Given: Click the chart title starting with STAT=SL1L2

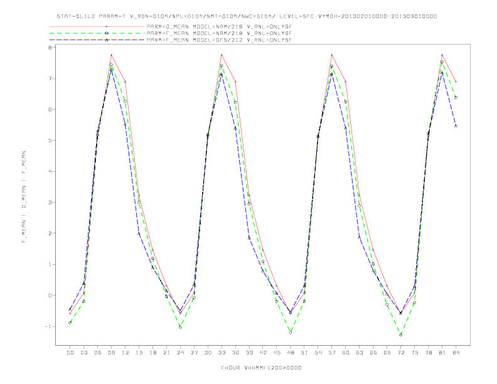Looking at the screenshot, I should [247, 16].
